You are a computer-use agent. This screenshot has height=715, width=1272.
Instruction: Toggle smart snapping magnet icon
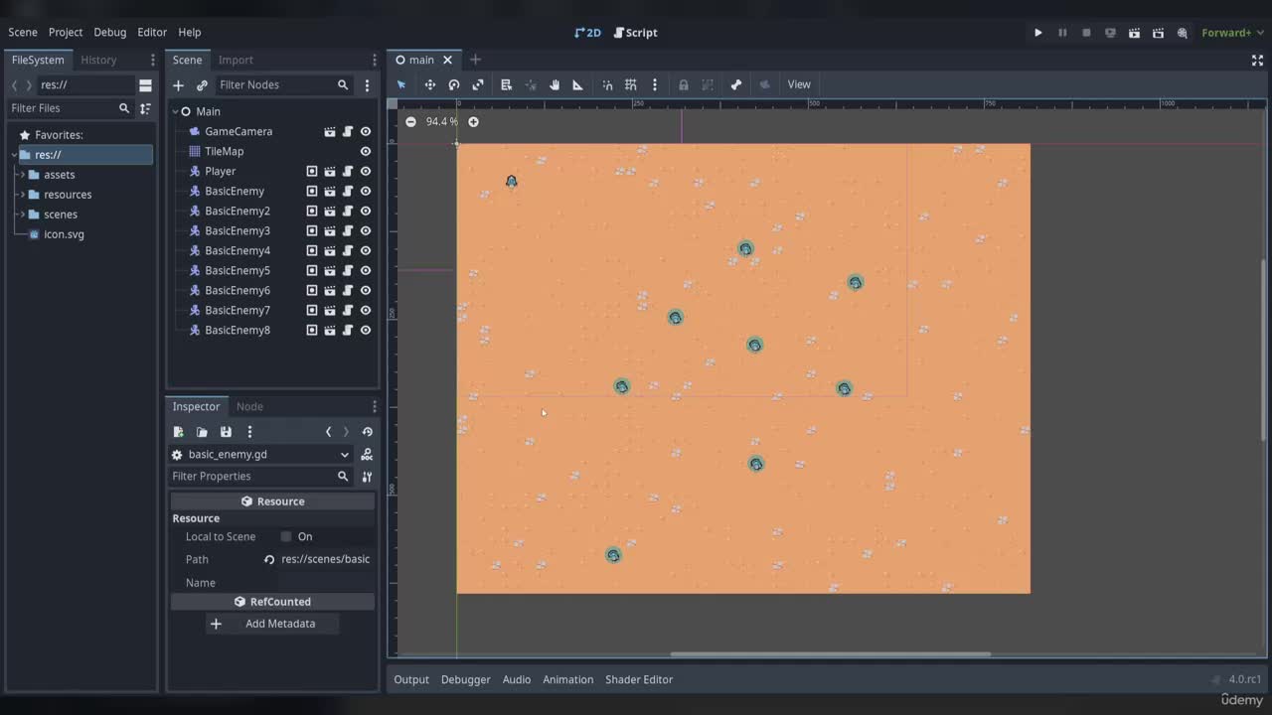(607, 84)
